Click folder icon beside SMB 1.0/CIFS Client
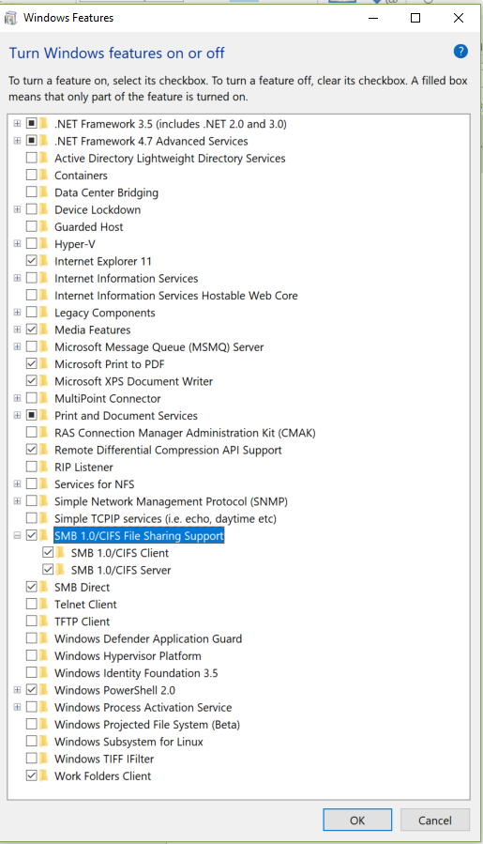The height and width of the screenshot is (844, 483). (60, 553)
